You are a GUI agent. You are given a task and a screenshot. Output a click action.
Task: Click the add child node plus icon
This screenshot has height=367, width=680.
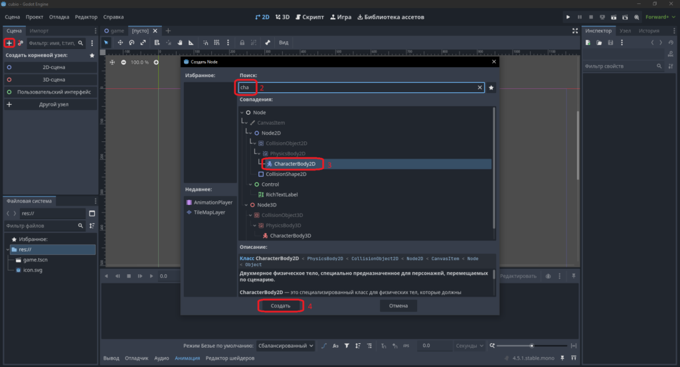click(9, 43)
